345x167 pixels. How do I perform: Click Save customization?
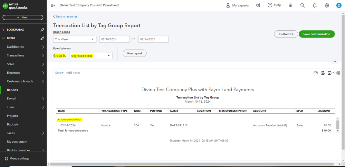pyautogui.click(x=317, y=34)
